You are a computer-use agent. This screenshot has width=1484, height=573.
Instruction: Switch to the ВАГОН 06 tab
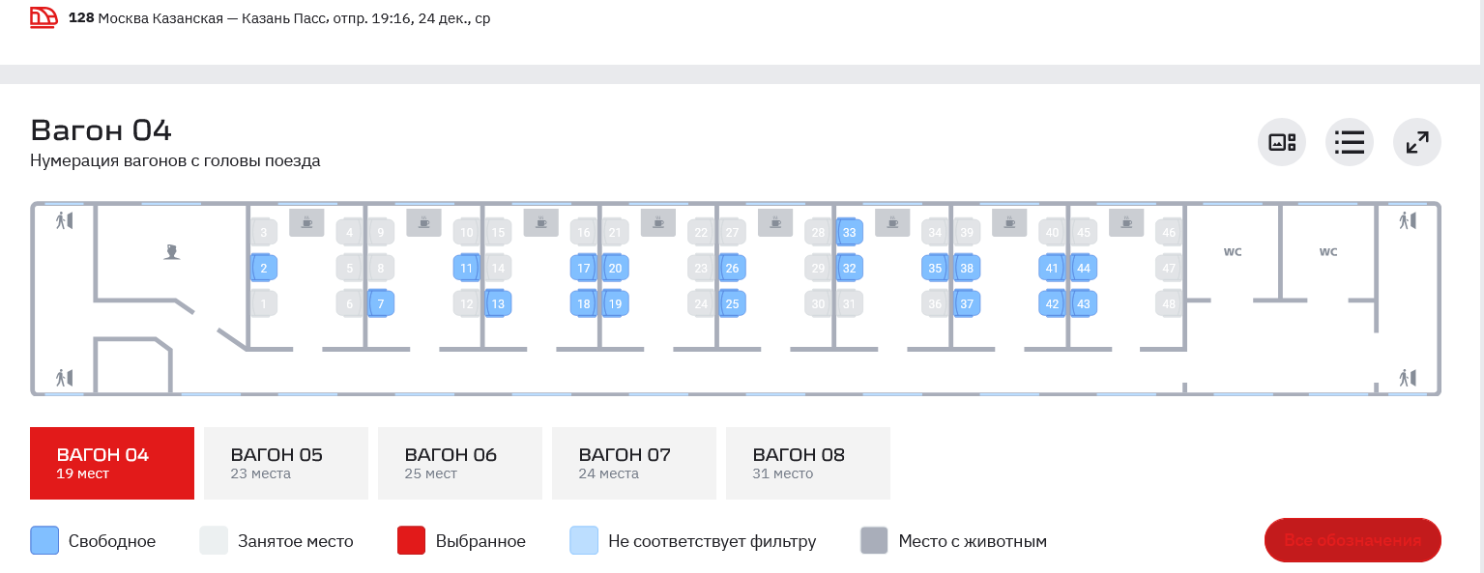460,463
